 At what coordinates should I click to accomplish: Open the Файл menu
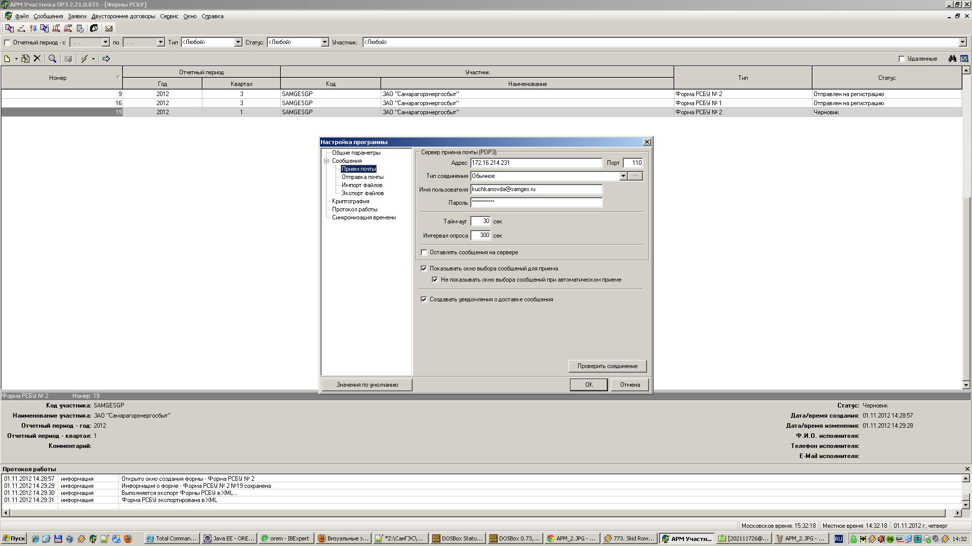tap(22, 16)
